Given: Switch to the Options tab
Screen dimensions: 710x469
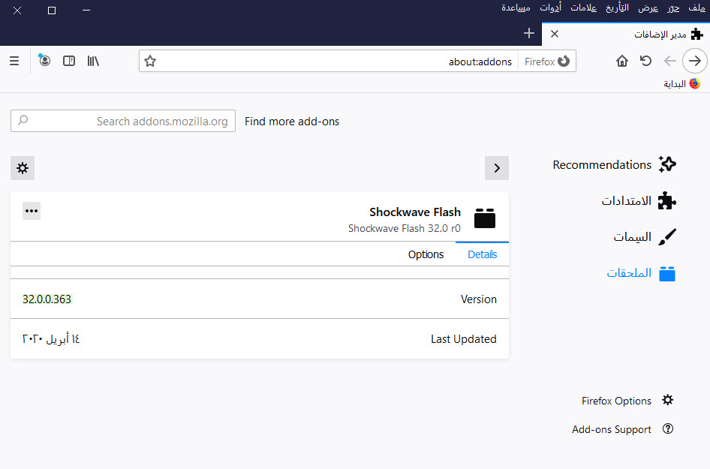Looking at the screenshot, I should [426, 254].
